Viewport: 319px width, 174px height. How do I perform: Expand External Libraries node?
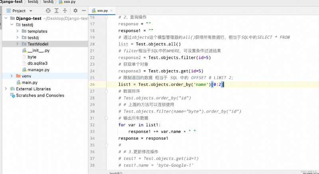pos(6,89)
